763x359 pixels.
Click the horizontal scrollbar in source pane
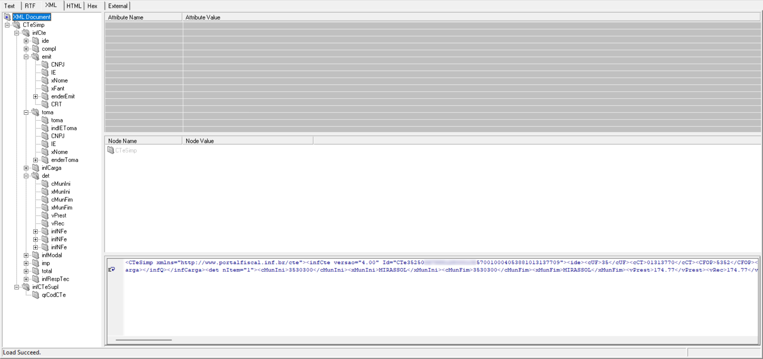[143, 340]
